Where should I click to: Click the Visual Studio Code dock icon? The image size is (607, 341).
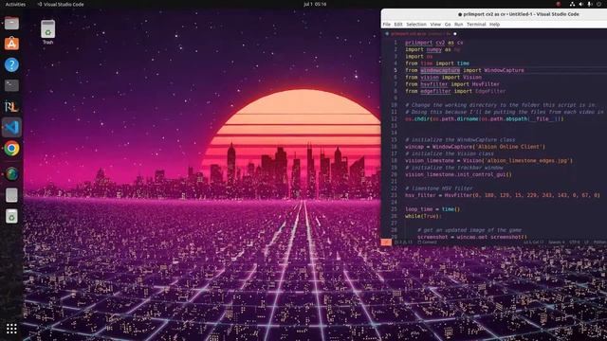[x=11, y=127]
